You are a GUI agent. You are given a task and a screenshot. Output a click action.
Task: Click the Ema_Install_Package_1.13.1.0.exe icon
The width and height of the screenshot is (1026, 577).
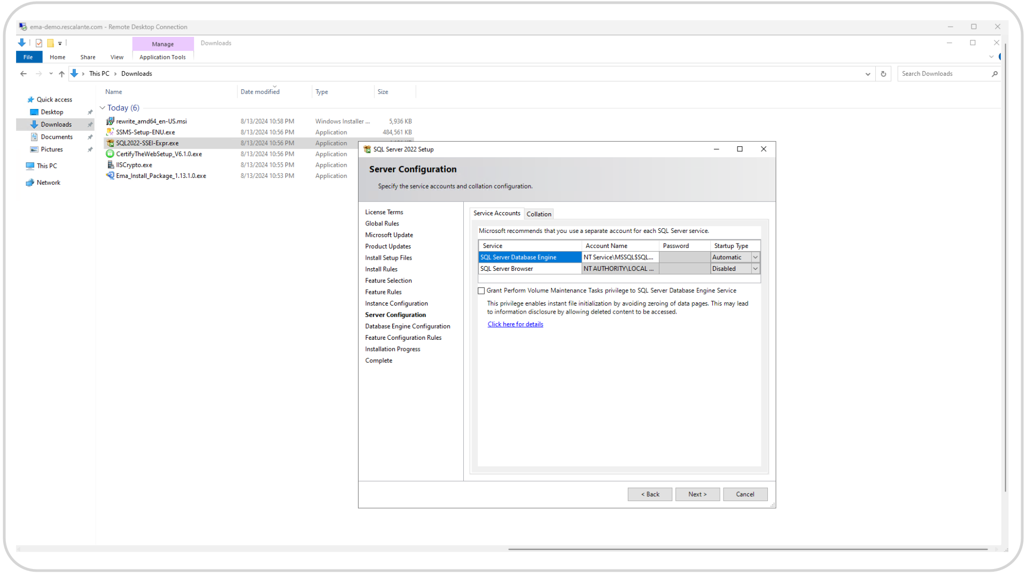pos(110,176)
